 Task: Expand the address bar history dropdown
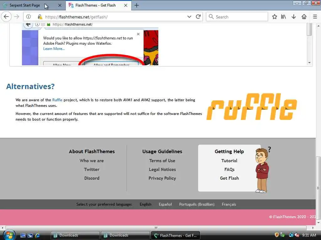189,17
